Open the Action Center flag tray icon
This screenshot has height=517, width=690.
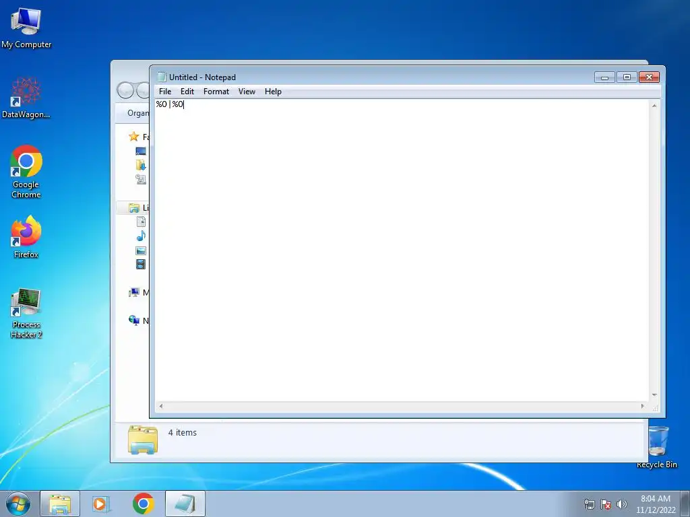click(606, 504)
